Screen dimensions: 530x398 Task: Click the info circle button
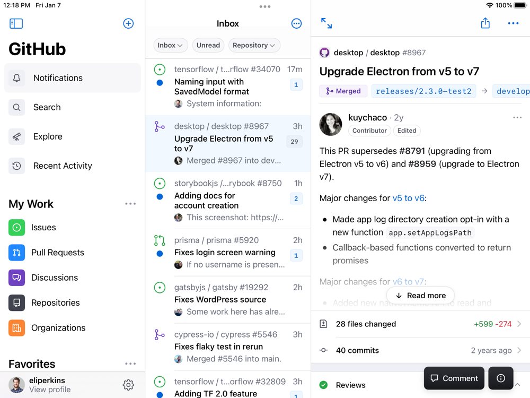click(501, 378)
